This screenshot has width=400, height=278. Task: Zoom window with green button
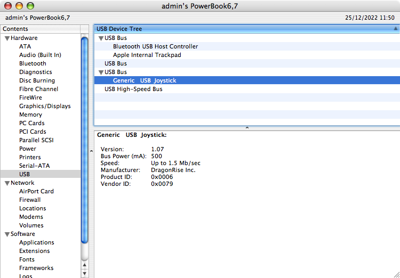[30, 6]
